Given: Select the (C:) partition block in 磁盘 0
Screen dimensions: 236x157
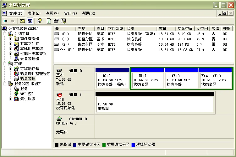Looking at the screenshot, I should pos(112,78).
